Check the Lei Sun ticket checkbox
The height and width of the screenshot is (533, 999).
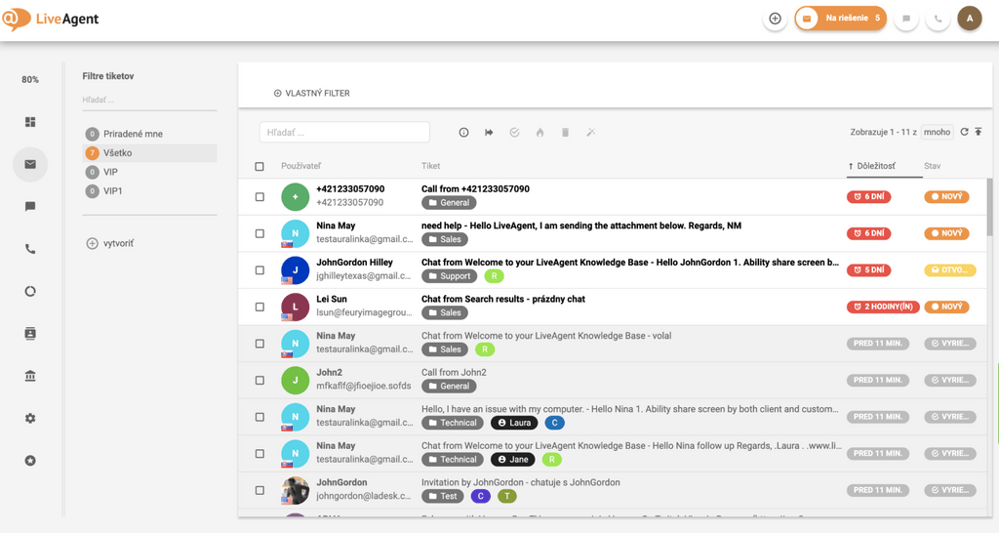[260, 307]
